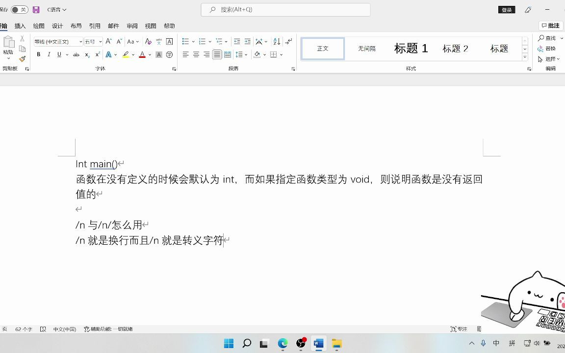Select the strikethrough tool
The image size is (565, 353).
(x=76, y=54)
